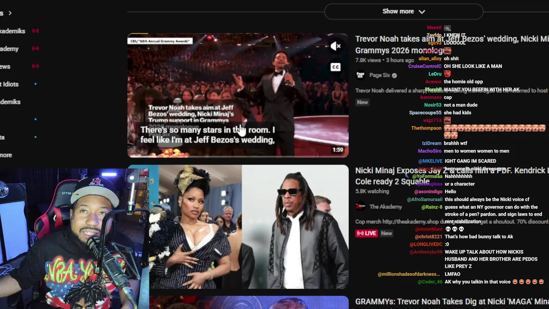Open the Page Six channel avatar
This screenshot has height=309, width=549.
point(360,75)
